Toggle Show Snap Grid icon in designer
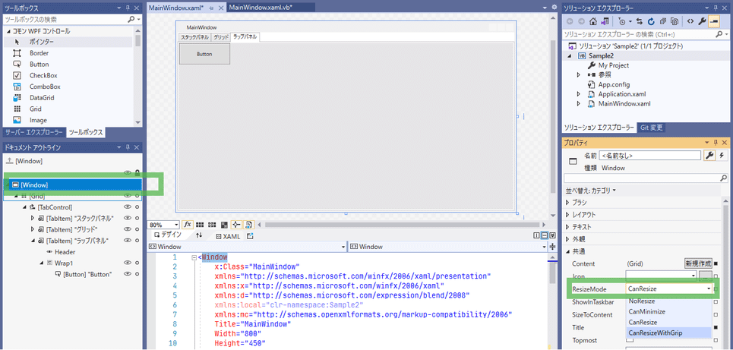Screen dimensions: 733x350 pyautogui.click(x=200, y=225)
